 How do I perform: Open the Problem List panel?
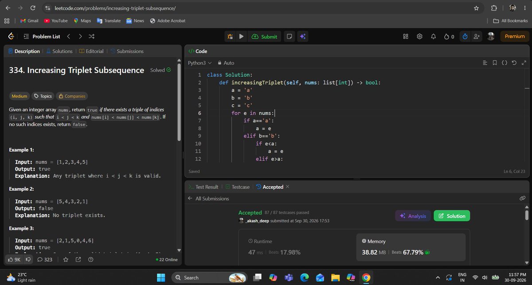(41, 36)
